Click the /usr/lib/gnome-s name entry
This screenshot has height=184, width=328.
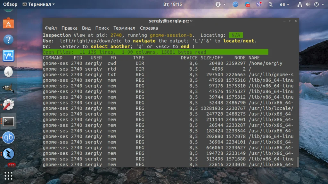[x=271, y=74]
